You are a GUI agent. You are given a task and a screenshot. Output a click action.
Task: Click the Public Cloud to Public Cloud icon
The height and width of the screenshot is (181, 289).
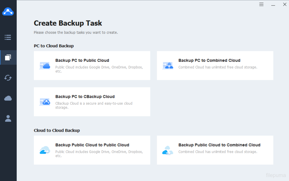coord(45,150)
